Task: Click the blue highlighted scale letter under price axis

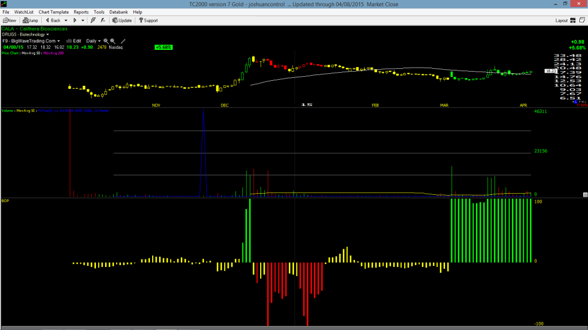Action: click(x=575, y=102)
